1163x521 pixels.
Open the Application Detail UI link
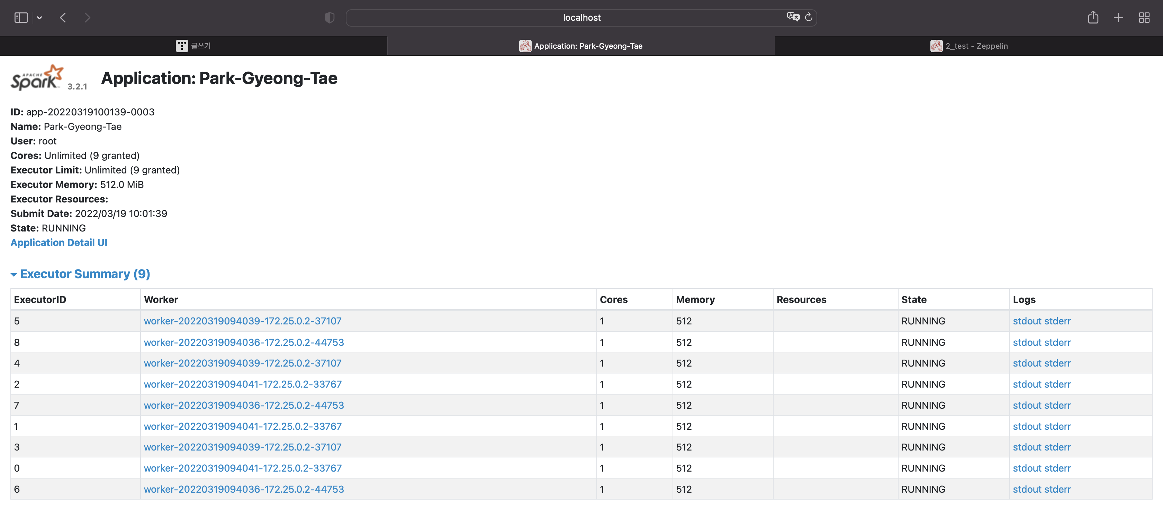coord(59,243)
